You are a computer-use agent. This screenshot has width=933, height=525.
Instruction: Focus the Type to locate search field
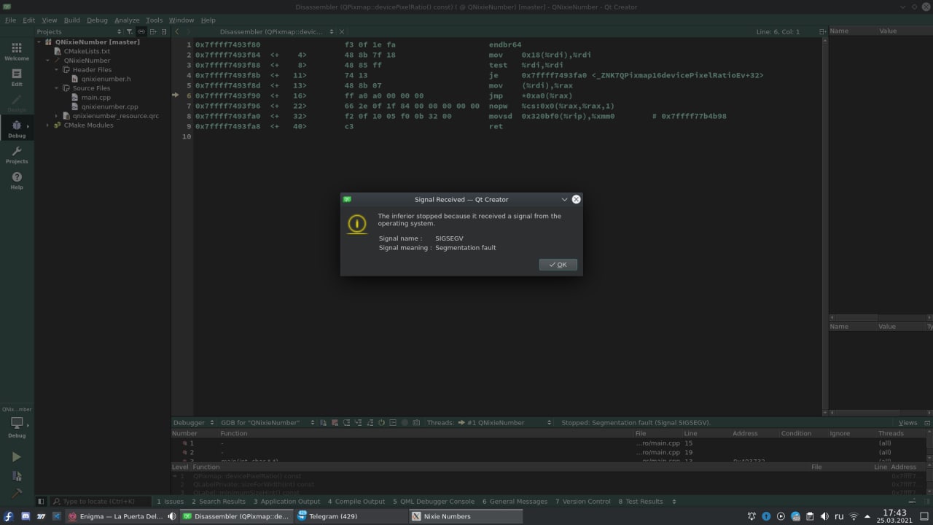click(101, 502)
